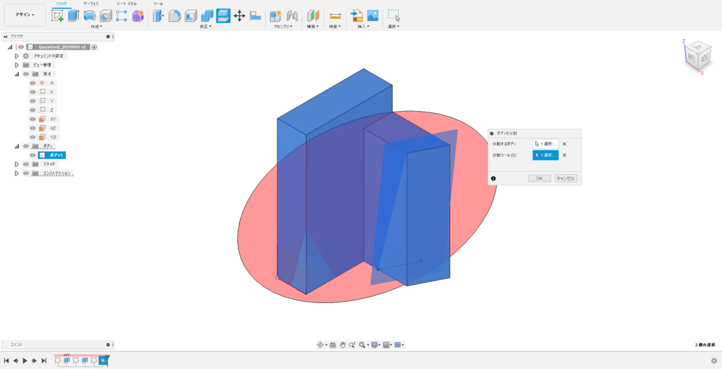Select the Create Form purple icon
Screen dimensions: 722x369
(138, 16)
